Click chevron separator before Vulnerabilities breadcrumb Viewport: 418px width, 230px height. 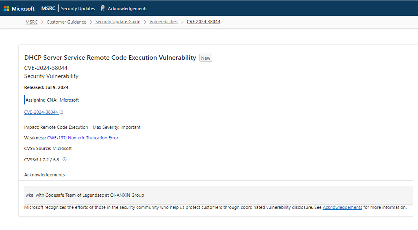point(145,22)
